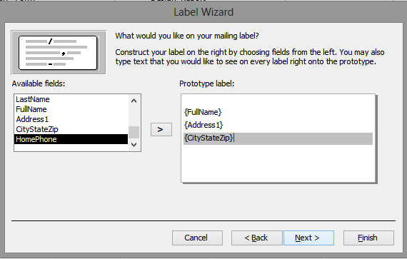The image size is (407, 259).
Task: Click the Label Wizard title bar
Action: pos(203,12)
